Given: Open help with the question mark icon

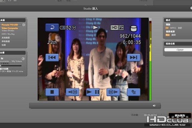Looking at the screenshot, I should pos(191,8).
